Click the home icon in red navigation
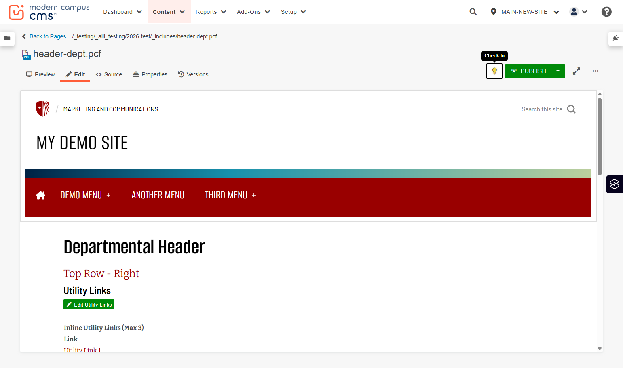Image resolution: width=623 pixels, height=368 pixels. [40, 196]
